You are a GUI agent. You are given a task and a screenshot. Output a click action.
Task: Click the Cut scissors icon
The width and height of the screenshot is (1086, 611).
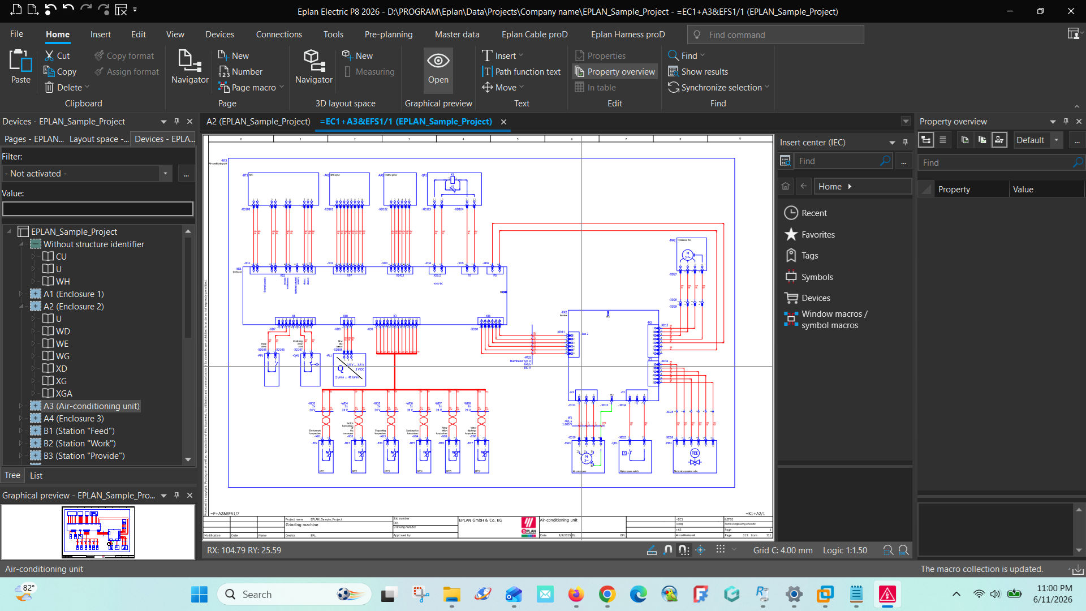coord(49,55)
